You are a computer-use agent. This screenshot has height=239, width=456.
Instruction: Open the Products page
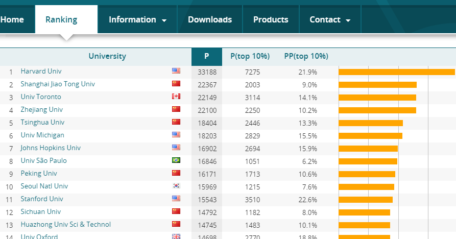(271, 19)
